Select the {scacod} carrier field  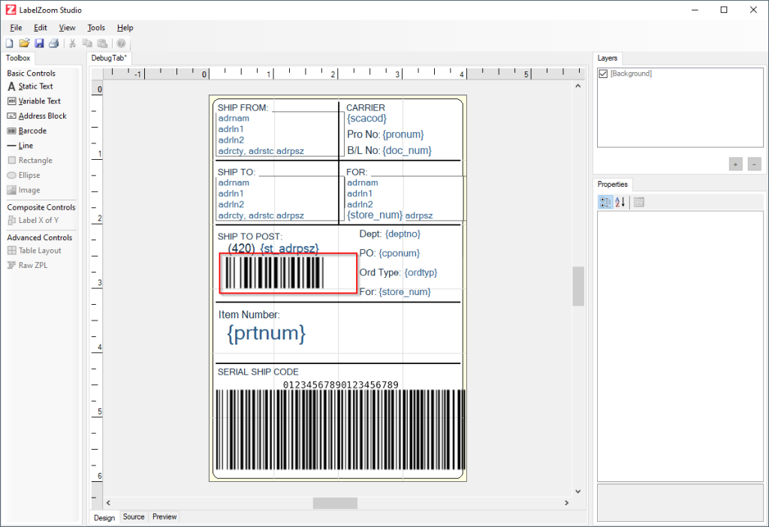366,119
